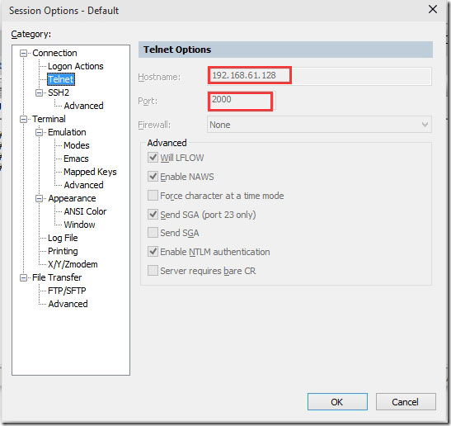Screen dimensions: 451x426
Task: Select Connection category
Action: tap(54, 53)
